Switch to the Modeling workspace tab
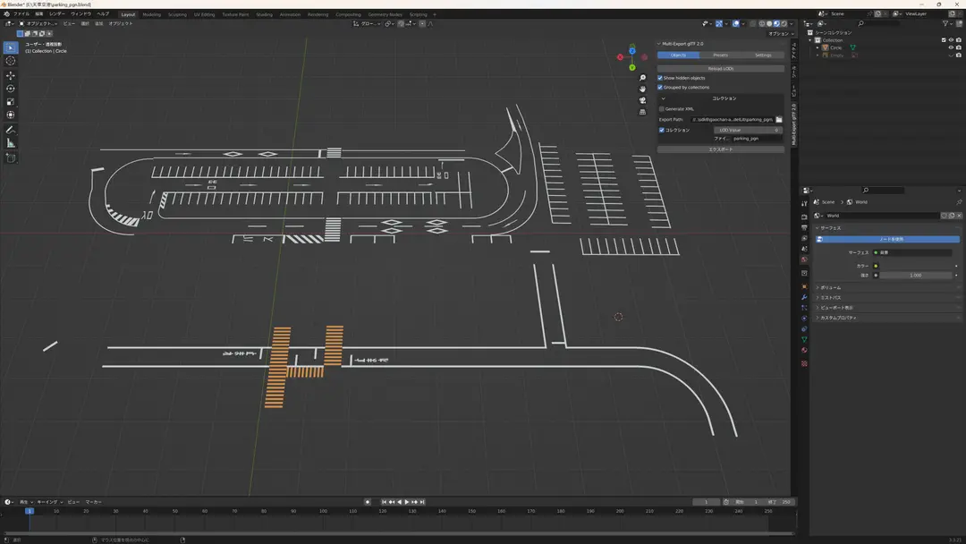This screenshot has width=966, height=544. [151, 14]
